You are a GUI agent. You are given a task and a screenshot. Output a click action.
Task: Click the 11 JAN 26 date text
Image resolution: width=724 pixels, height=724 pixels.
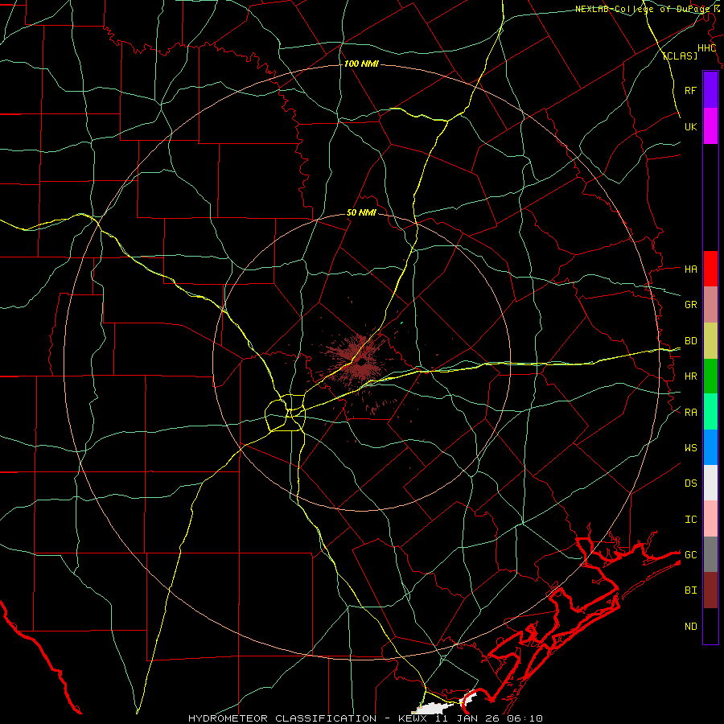tap(466, 718)
